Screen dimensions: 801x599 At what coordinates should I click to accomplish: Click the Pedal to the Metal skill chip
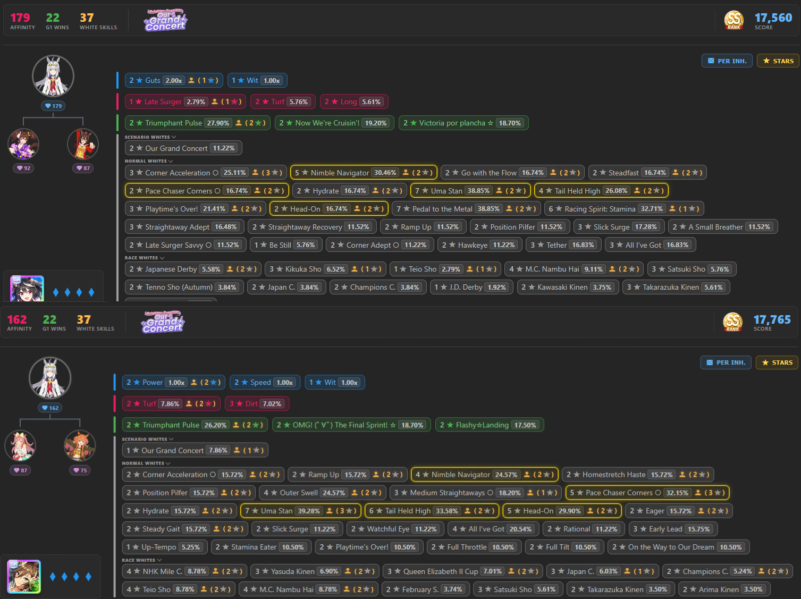tap(467, 209)
